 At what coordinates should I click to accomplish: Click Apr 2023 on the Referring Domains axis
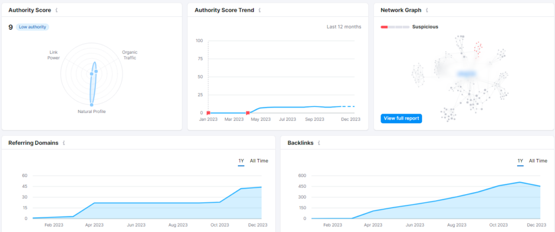(94, 225)
